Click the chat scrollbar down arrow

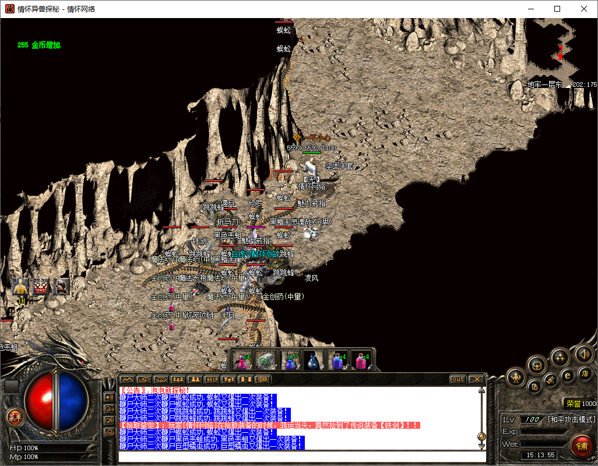(x=481, y=446)
